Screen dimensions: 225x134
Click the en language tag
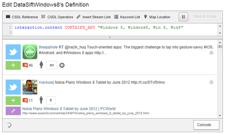[52, 65]
